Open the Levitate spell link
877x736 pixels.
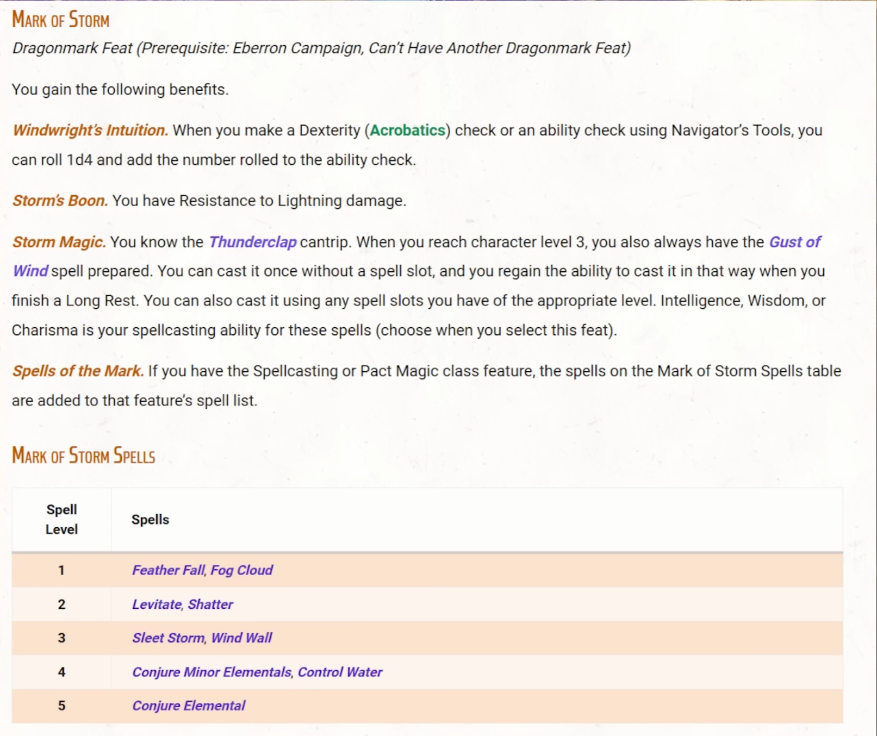(x=157, y=604)
